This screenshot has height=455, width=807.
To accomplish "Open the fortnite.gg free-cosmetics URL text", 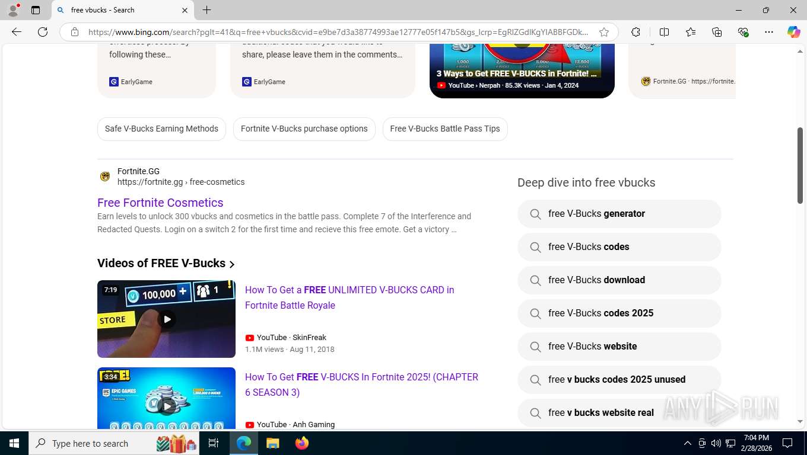I will [x=181, y=182].
